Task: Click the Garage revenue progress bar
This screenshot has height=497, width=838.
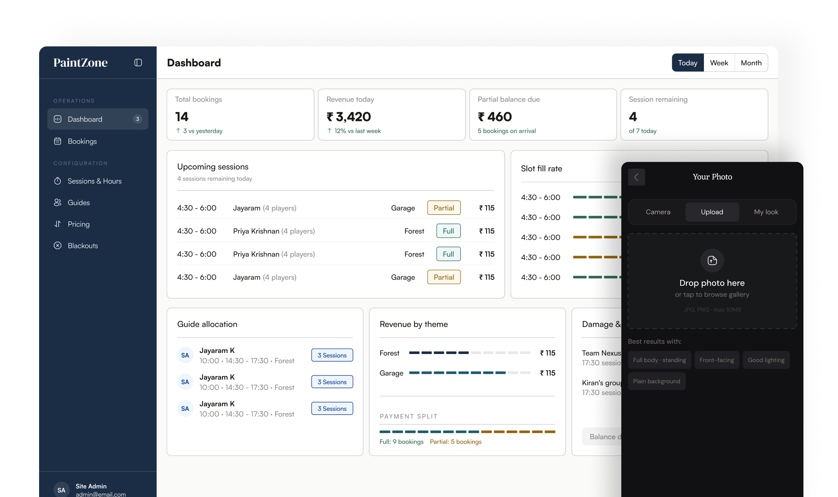Action: pyautogui.click(x=470, y=373)
